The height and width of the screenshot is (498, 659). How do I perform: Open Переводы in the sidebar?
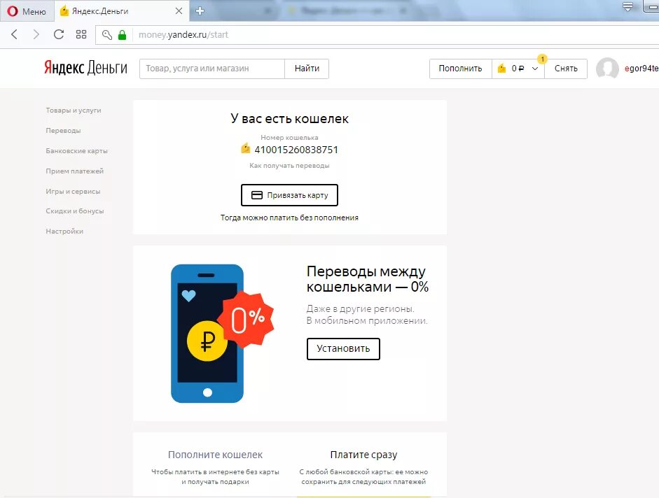pyautogui.click(x=63, y=131)
